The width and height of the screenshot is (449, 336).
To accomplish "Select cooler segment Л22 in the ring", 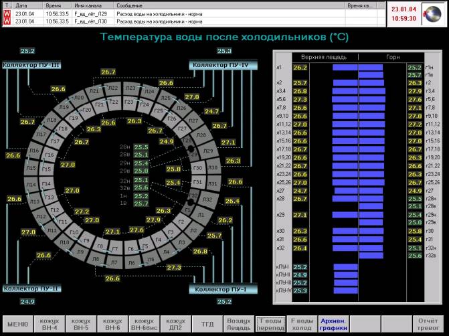I will (112, 89).
